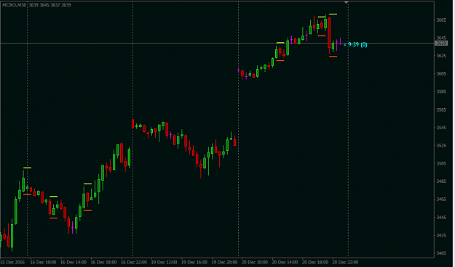Image resolution: width=455 pixels, height=267 pixels.
Task: Click the 3585 price axis label
Action: point(441,91)
